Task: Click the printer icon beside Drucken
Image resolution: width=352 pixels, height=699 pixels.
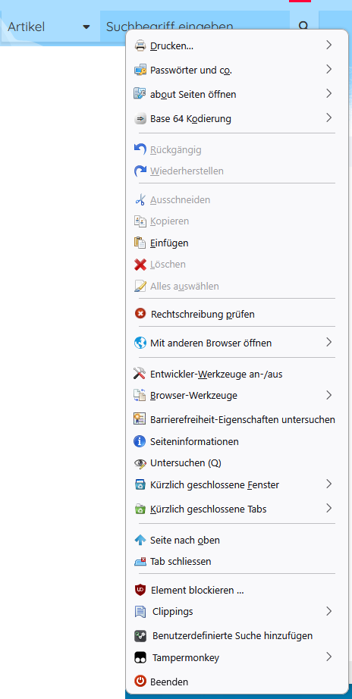Action: pos(140,45)
